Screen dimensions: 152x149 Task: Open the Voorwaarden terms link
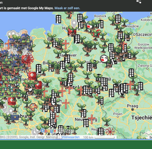pyautogui.click(x=71, y=137)
